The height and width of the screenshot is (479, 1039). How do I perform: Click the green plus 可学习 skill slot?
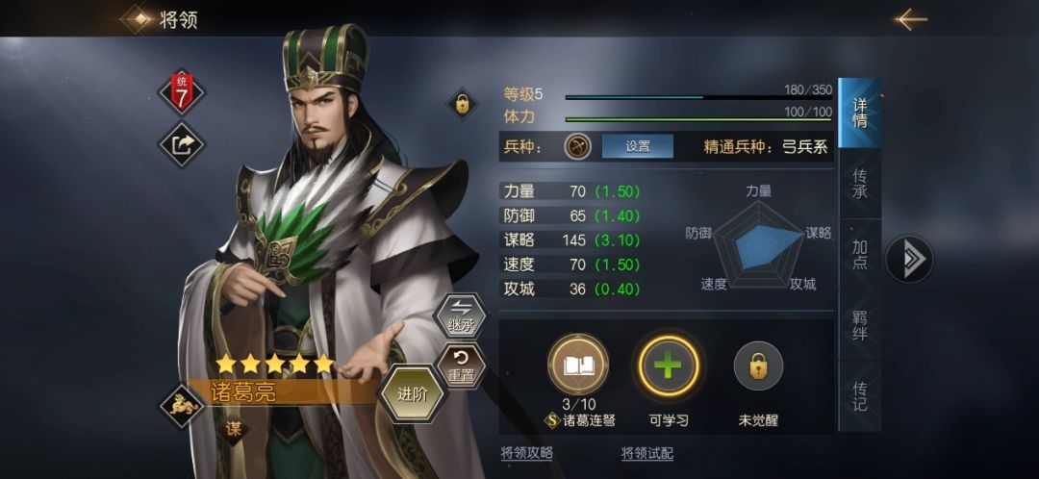point(668,366)
